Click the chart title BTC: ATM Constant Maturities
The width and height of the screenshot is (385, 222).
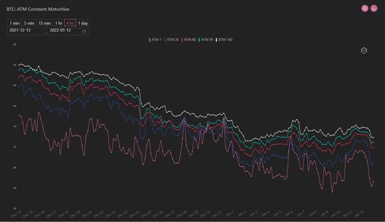pyautogui.click(x=38, y=9)
